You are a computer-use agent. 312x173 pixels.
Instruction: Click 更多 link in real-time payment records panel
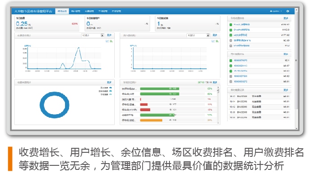coord(286,90)
